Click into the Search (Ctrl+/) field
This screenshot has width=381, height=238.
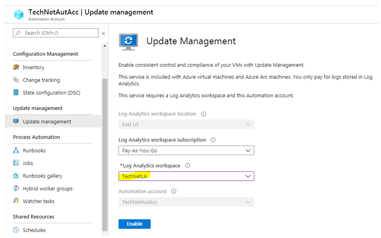[56, 33]
